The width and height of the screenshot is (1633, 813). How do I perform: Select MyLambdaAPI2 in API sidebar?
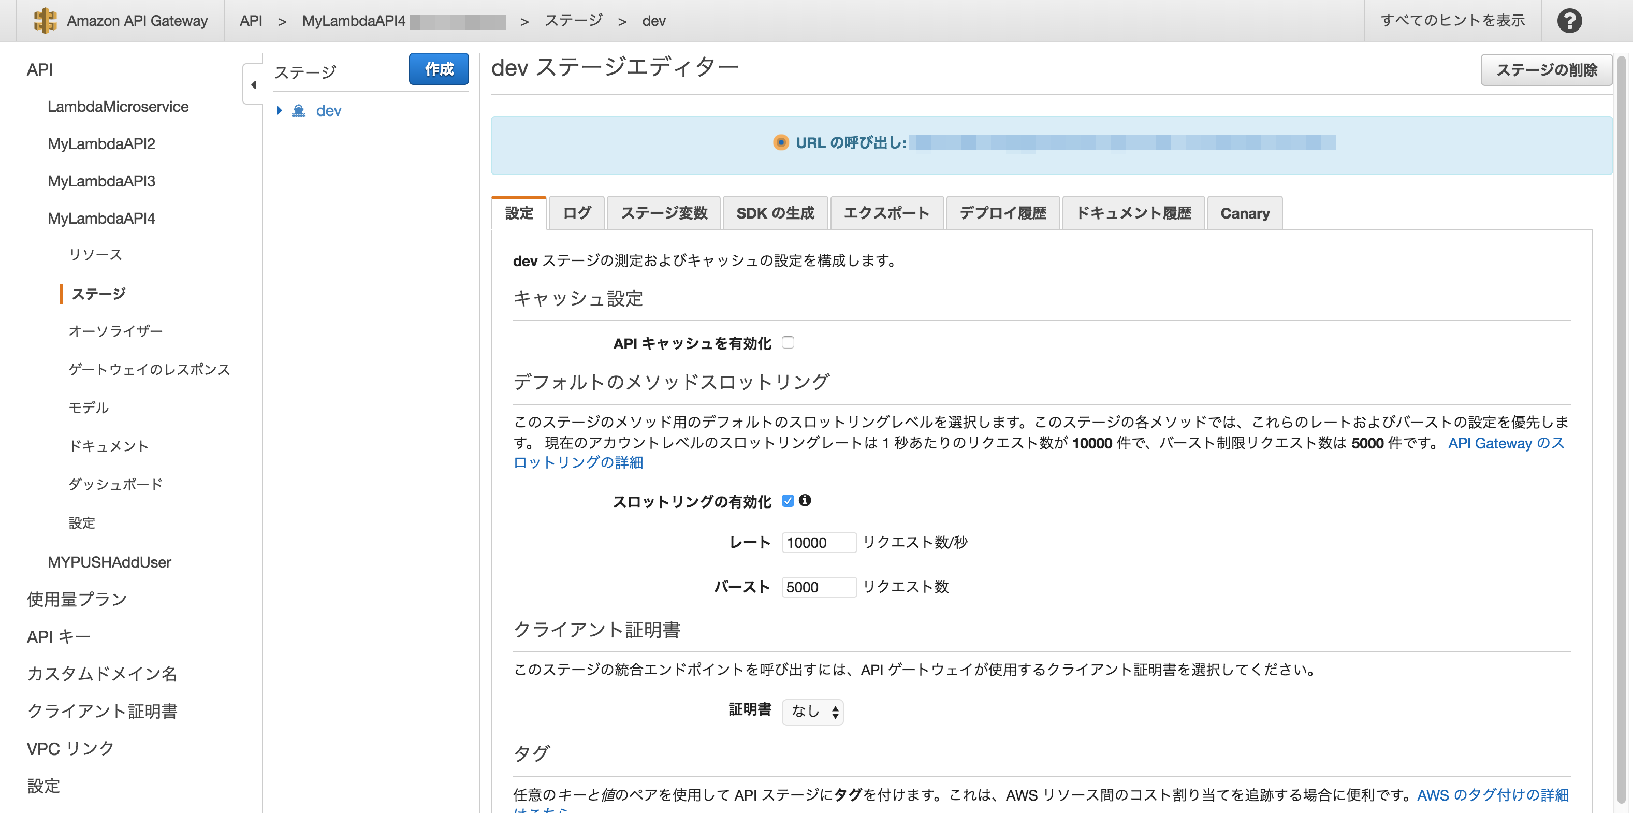[101, 144]
